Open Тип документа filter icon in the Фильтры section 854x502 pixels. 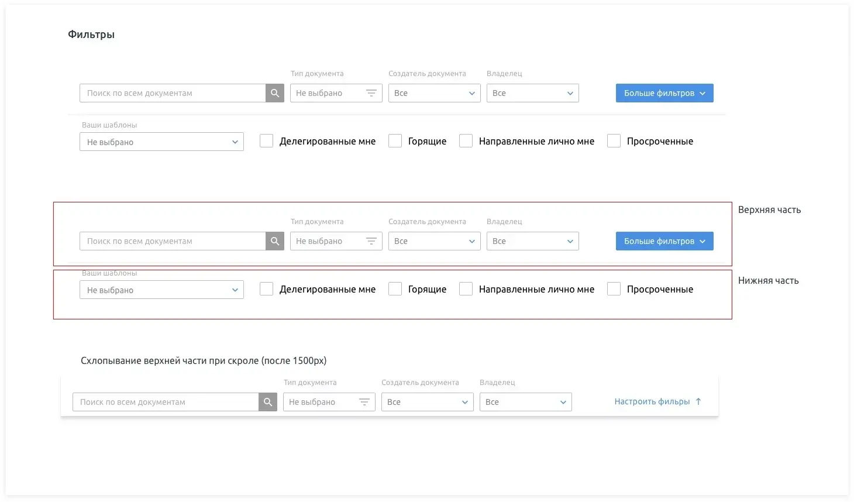point(371,93)
